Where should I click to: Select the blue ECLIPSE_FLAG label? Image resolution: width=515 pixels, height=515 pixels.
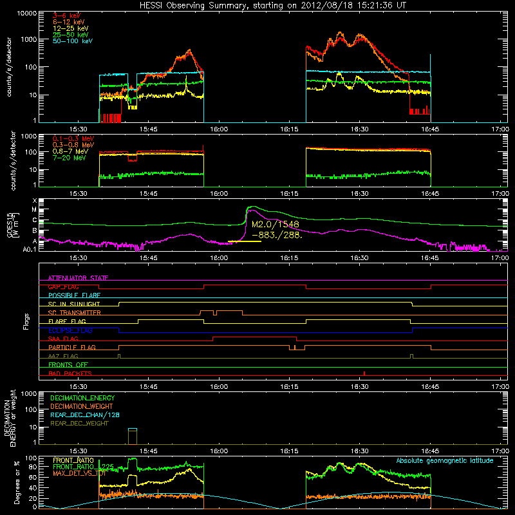[70, 330]
